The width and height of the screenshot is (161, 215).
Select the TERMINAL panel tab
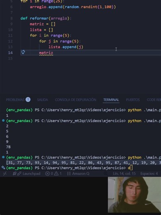[x=111, y=100]
